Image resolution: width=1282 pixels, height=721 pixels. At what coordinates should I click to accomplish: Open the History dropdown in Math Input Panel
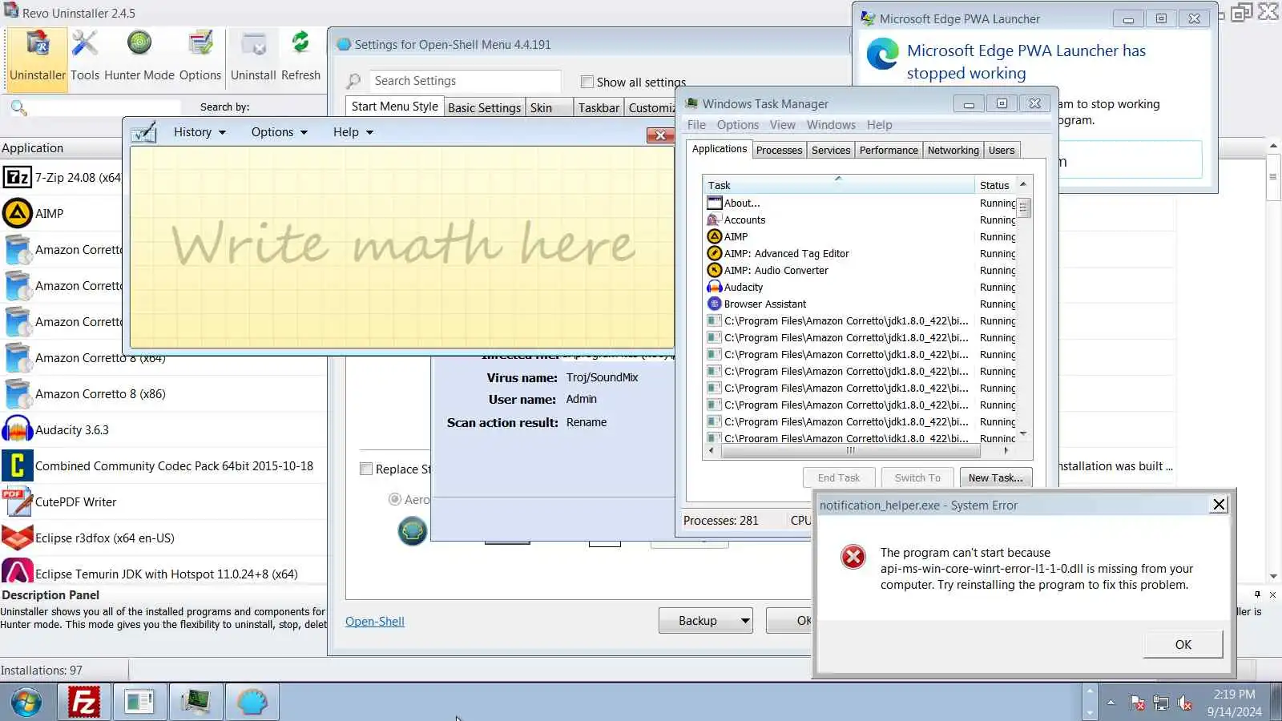tap(200, 132)
